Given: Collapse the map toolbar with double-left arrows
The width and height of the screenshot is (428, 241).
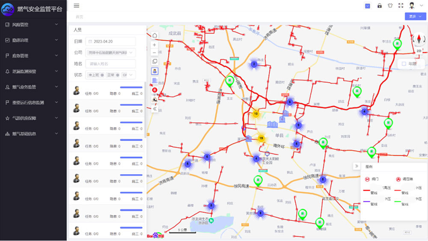Looking at the screenshot, I should tap(155, 109).
